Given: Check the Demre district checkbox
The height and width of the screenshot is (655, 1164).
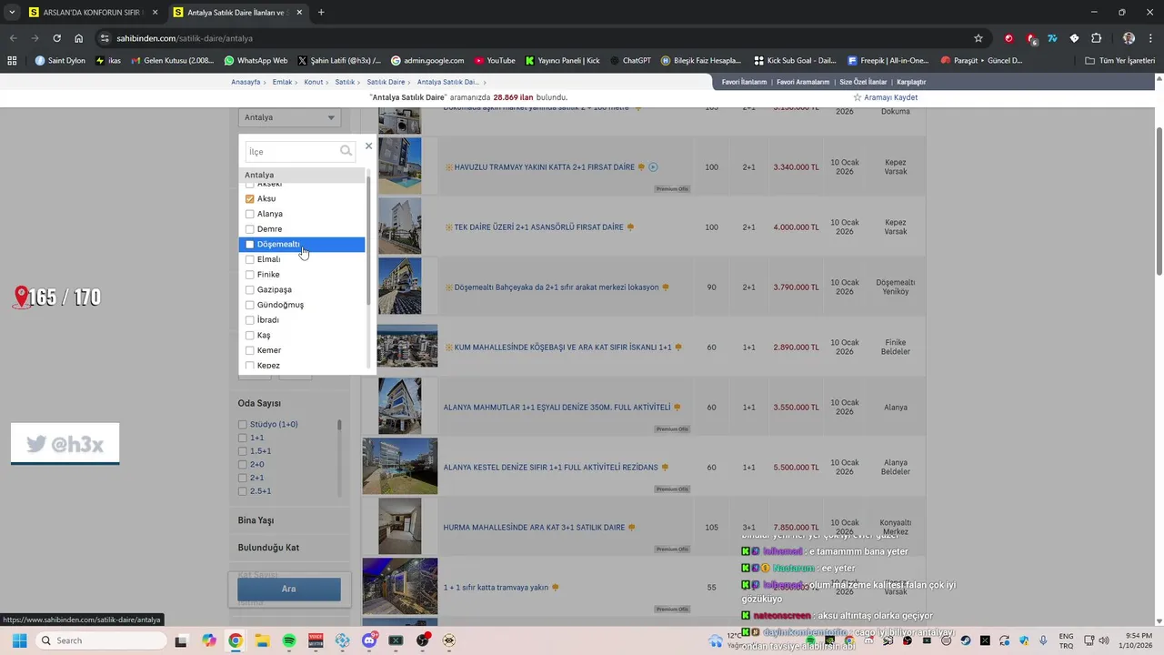Looking at the screenshot, I should 250,229.
